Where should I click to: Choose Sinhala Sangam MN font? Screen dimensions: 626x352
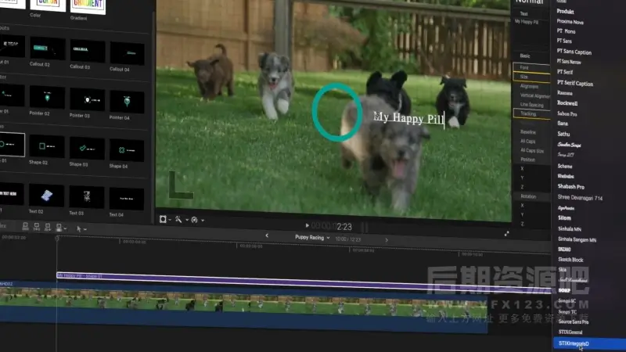click(577, 239)
